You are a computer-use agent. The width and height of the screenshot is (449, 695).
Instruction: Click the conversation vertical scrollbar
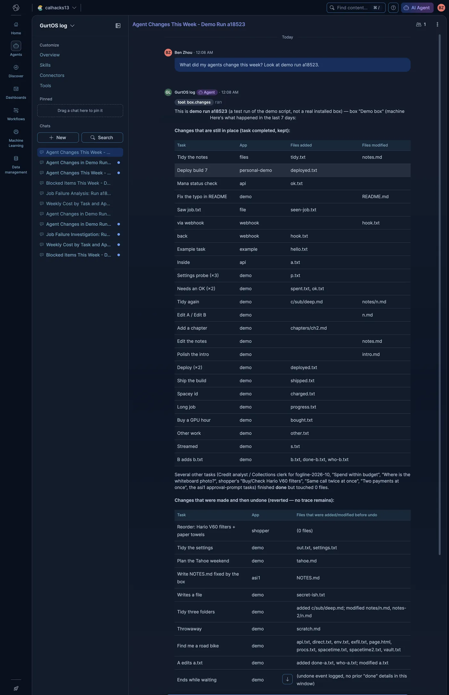[x=440, y=295]
